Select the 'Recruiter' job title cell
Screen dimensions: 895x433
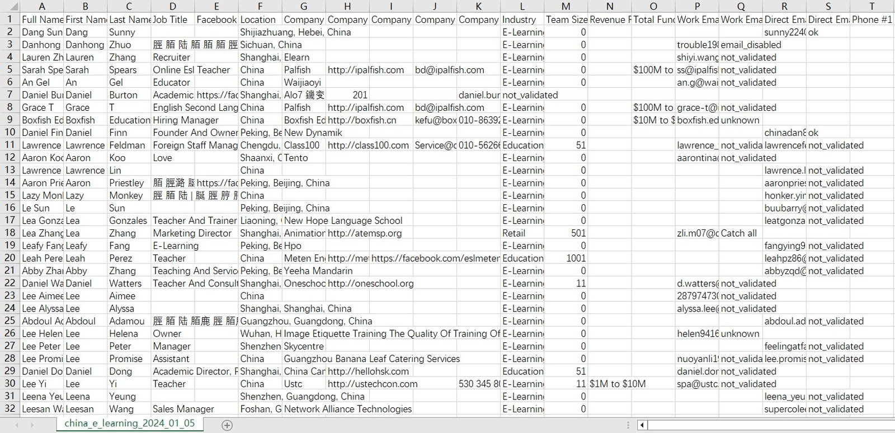pyautogui.click(x=173, y=57)
